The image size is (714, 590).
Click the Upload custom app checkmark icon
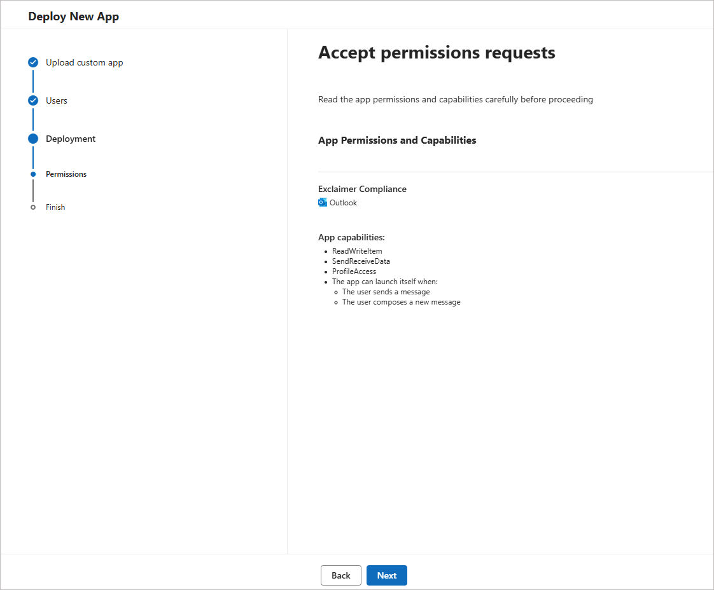pyautogui.click(x=33, y=62)
